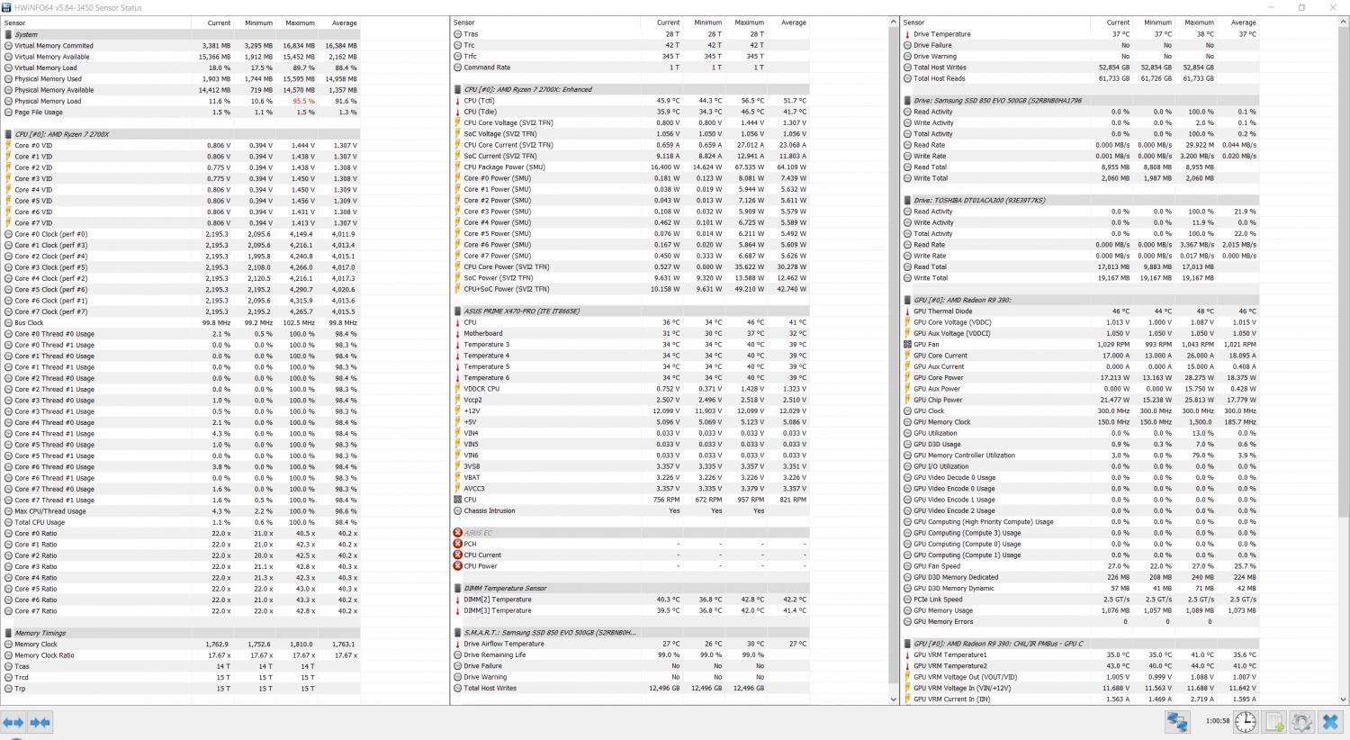The image size is (1350, 740).
Task: Click the lightning icon beside +12V
Action: (458, 411)
